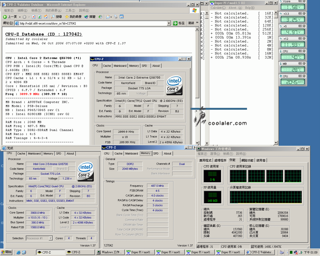The width and height of the screenshot is (320, 256).
Task: Open settings of the +3.3 voltage widget
Action: click(301, 13)
